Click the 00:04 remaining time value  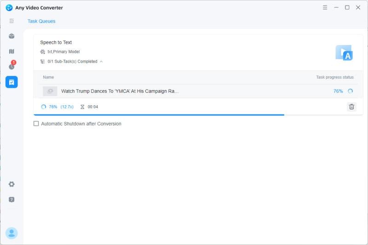[93, 107]
